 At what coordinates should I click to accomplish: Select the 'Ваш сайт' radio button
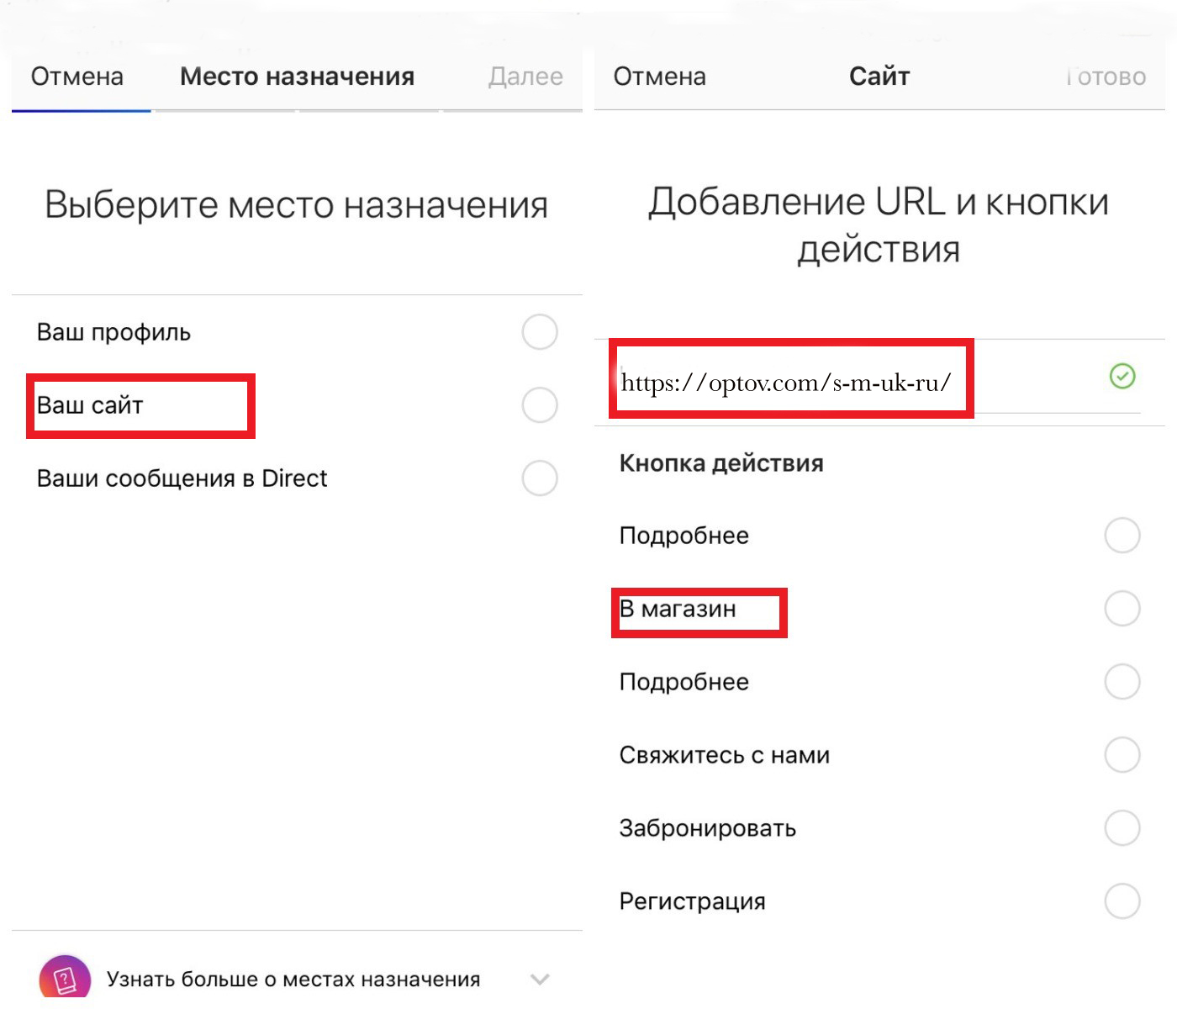click(540, 405)
